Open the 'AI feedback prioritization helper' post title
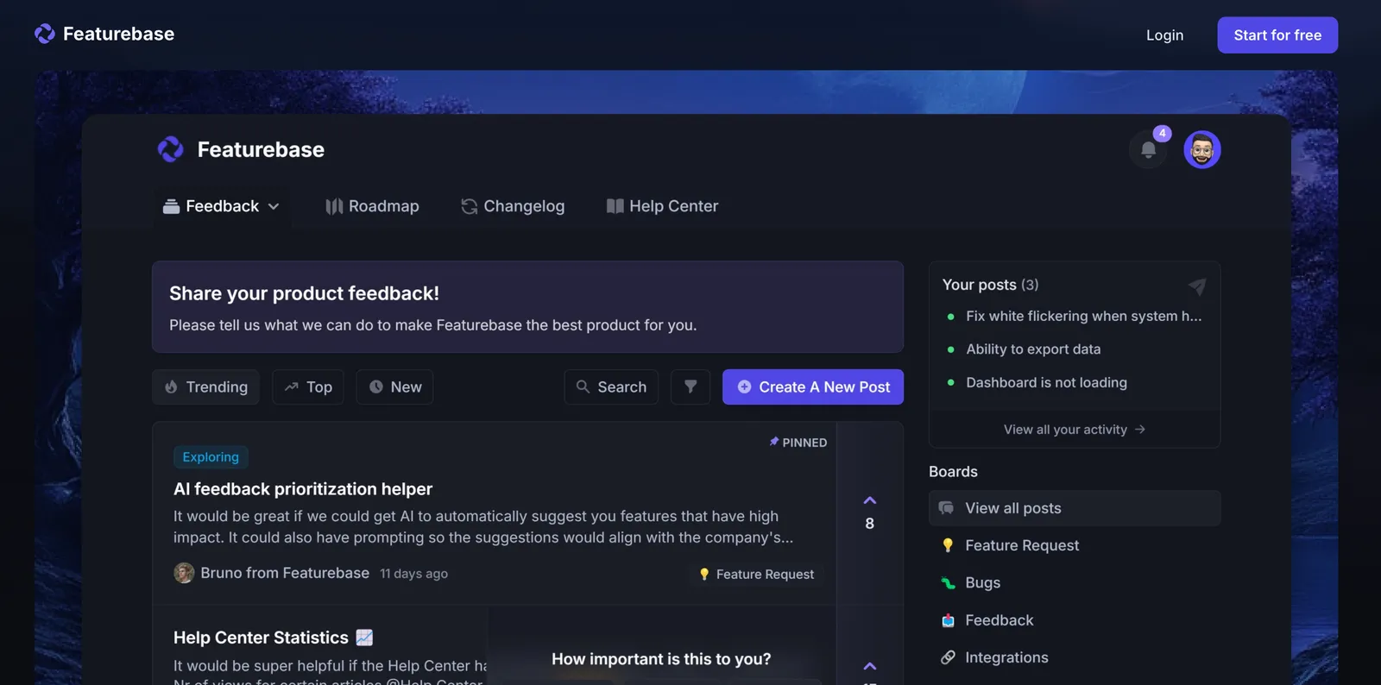Viewport: 1381px width, 685px height. click(303, 489)
